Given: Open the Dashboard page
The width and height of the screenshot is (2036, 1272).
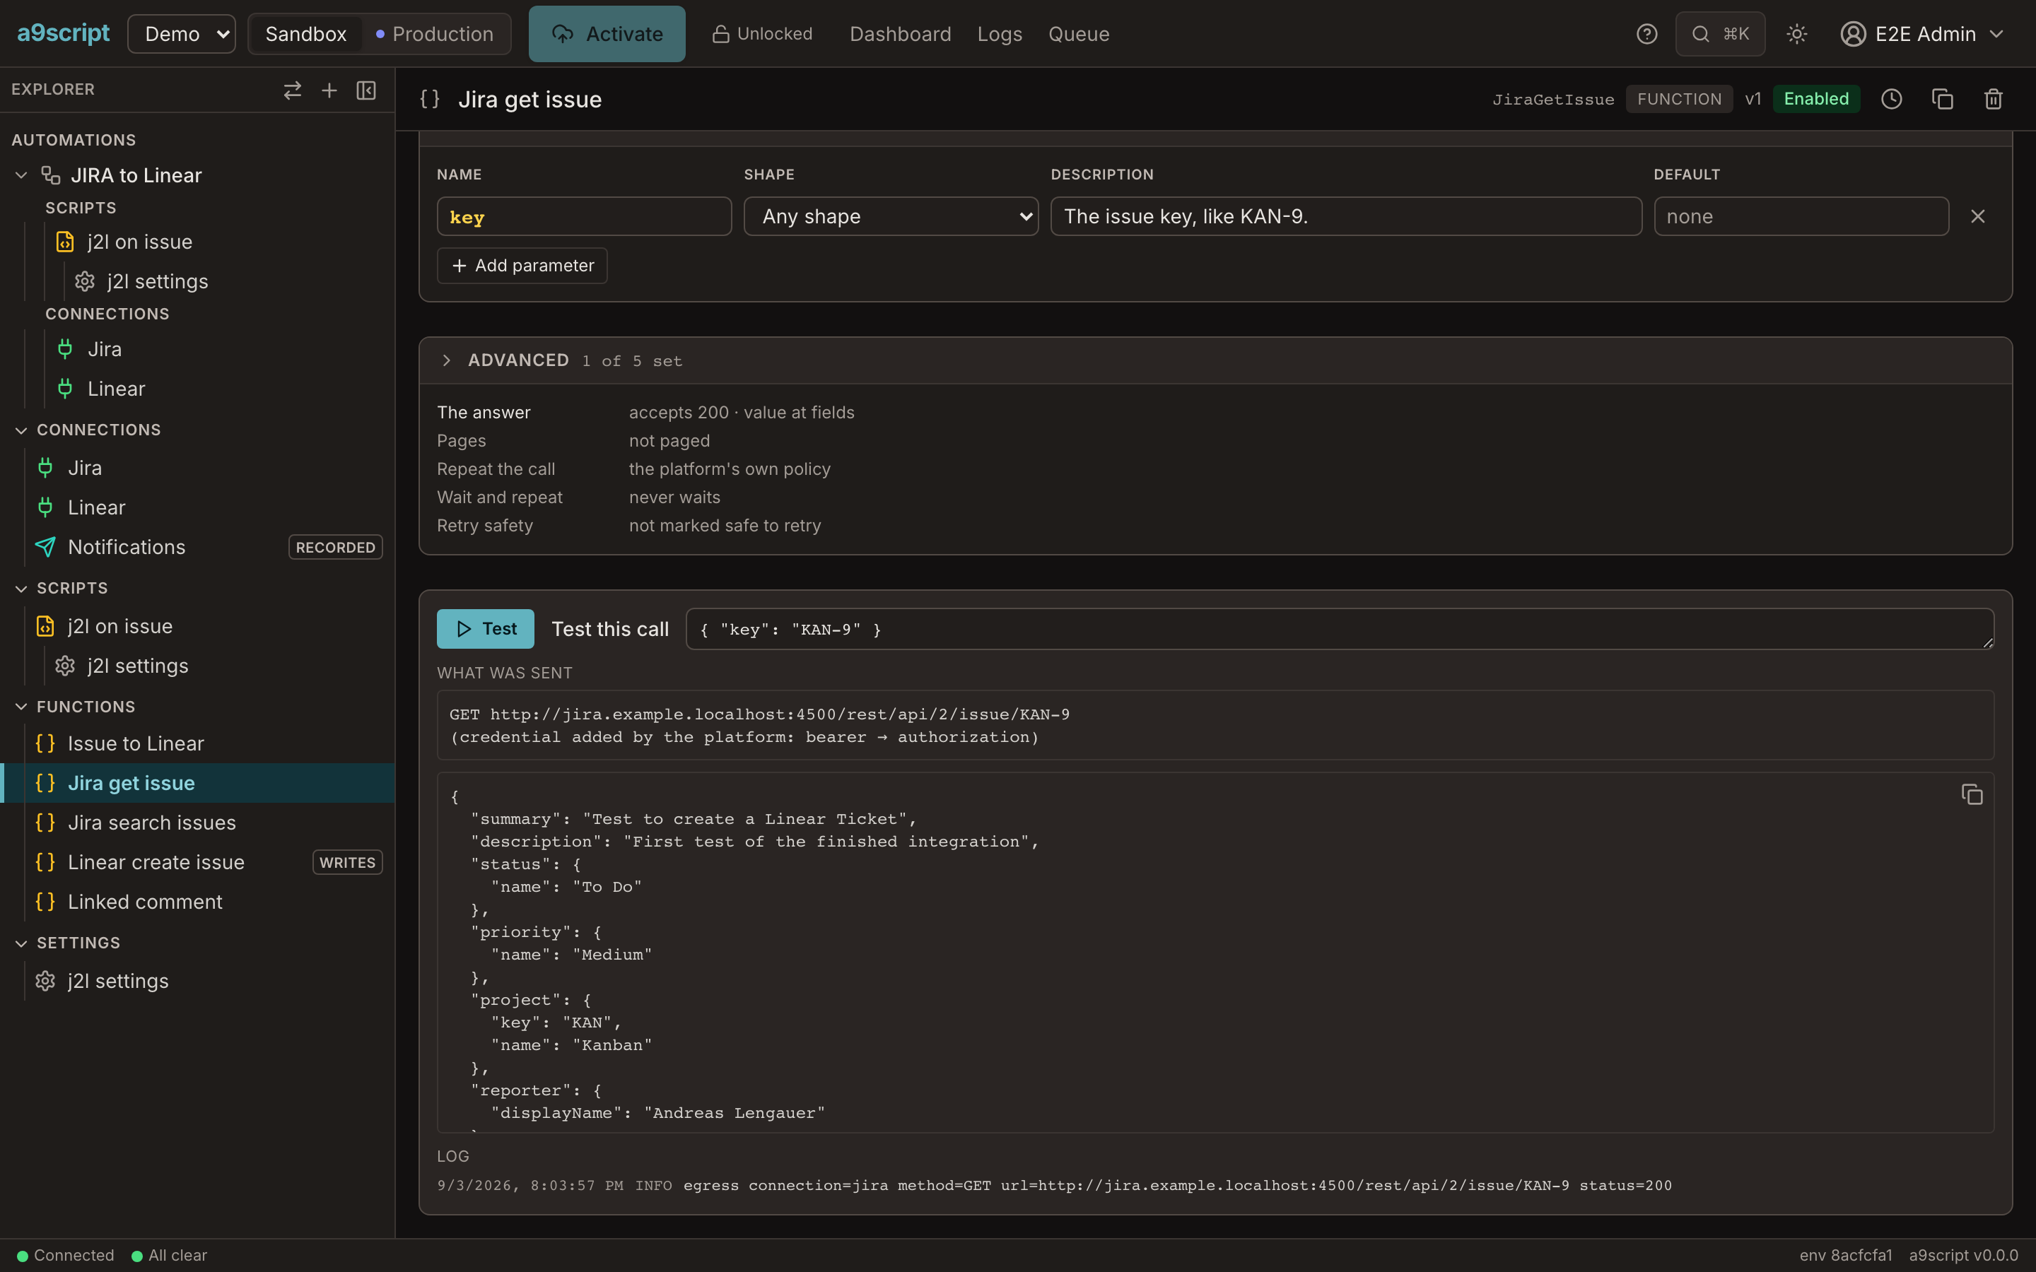Looking at the screenshot, I should 900,34.
